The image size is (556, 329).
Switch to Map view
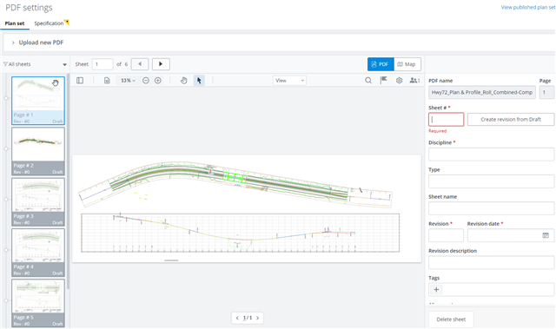point(407,64)
